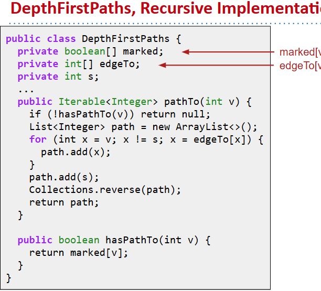
Task: Click the private int s declaration
Action: coord(58,77)
